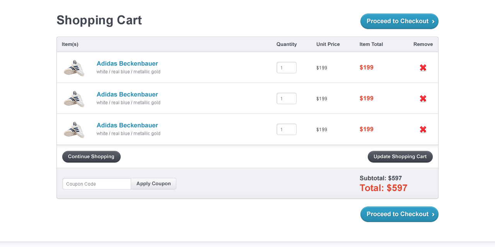Screen dimensions: 495x247
Task: Open the third Adidas Beckenbauer product link
Action: (x=127, y=125)
